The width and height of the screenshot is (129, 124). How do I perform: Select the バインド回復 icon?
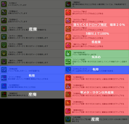click(68, 62)
